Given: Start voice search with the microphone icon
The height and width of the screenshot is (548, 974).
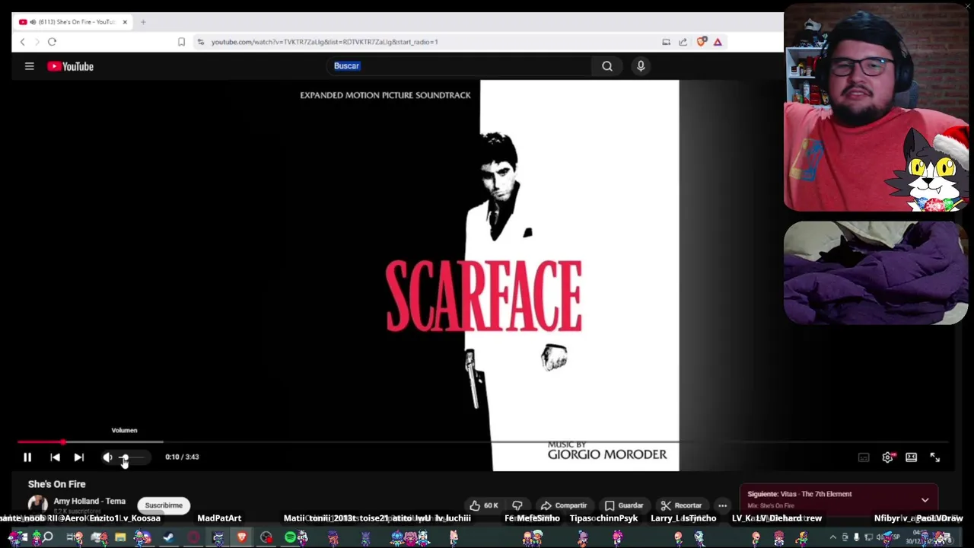Looking at the screenshot, I should tap(641, 66).
